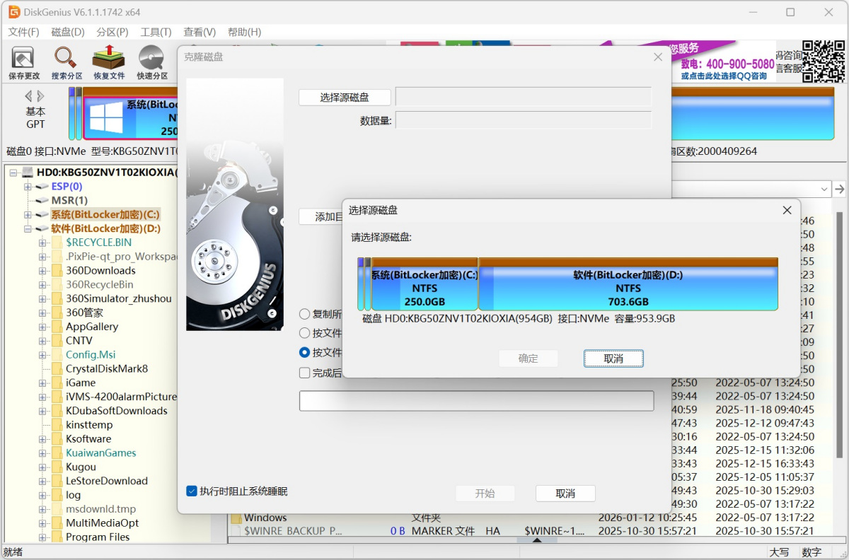Choose the 复制所 radio option
Viewport: 849px width, 560px height.
[305, 314]
